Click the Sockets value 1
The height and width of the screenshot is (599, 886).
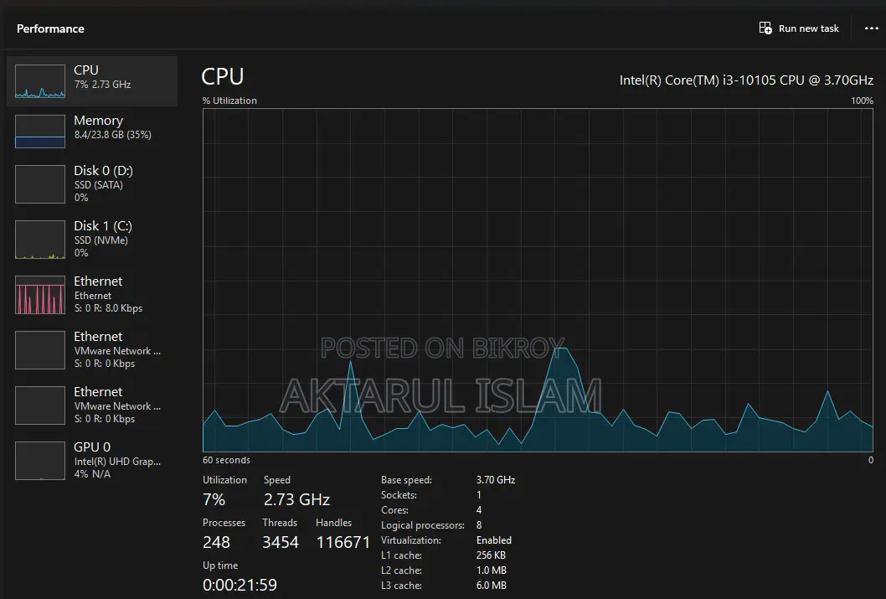(479, 495)
